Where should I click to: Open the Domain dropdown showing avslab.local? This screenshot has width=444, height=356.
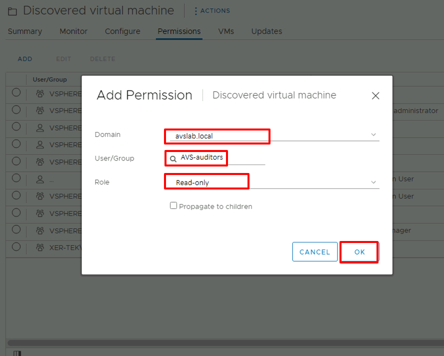point(373,134)
